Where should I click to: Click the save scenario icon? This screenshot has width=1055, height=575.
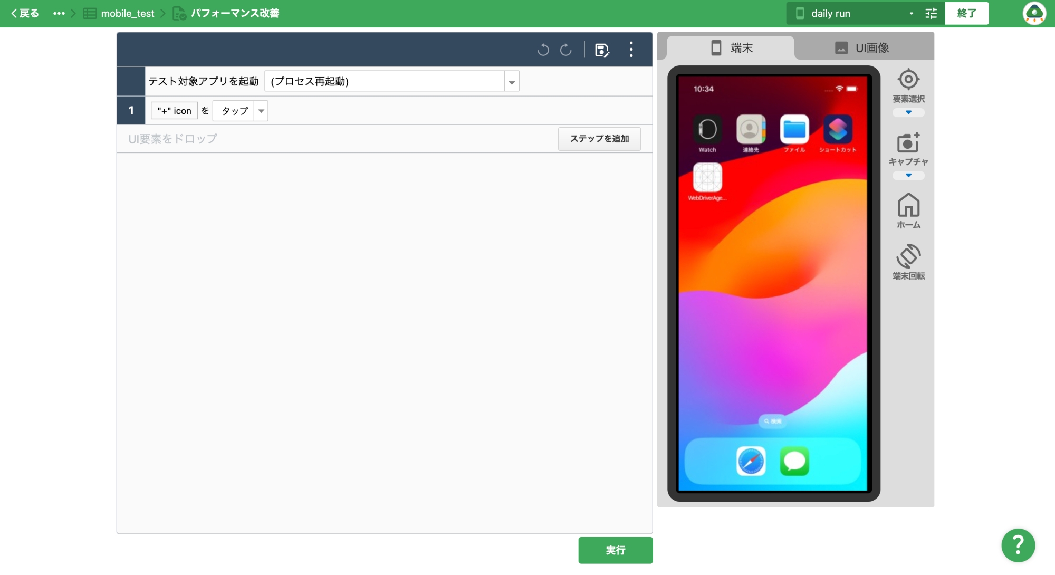[602, 50]
